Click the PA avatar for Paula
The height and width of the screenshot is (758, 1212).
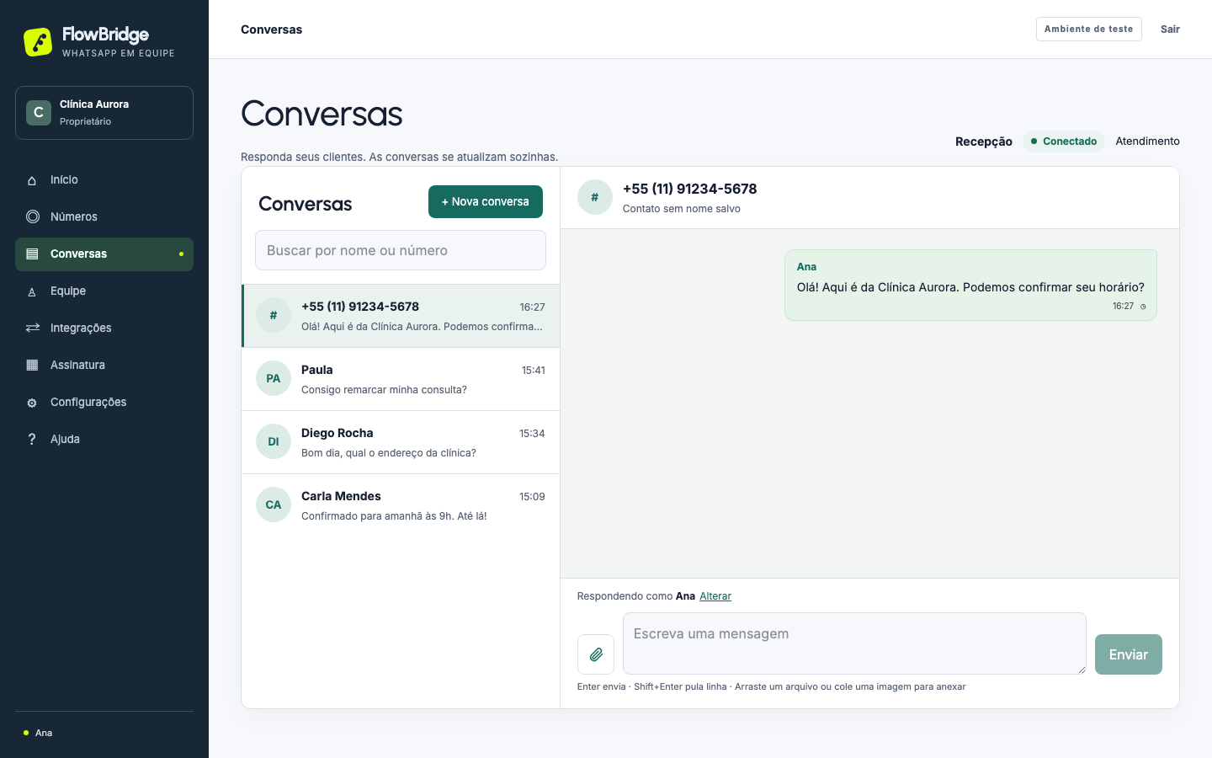(x=274, y=378)
